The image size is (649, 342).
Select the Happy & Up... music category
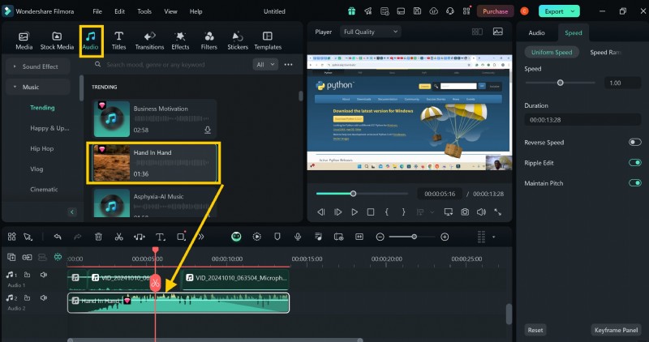[49, 128]
